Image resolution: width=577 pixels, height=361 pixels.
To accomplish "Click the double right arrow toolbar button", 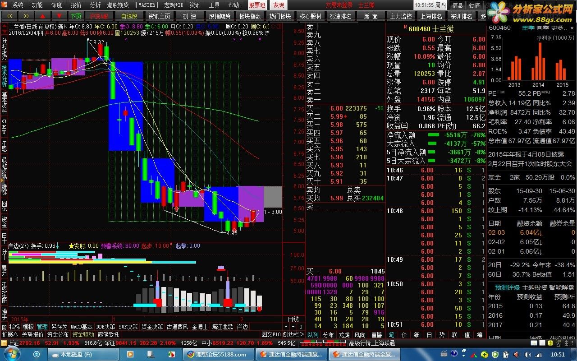I will (26, 16).
